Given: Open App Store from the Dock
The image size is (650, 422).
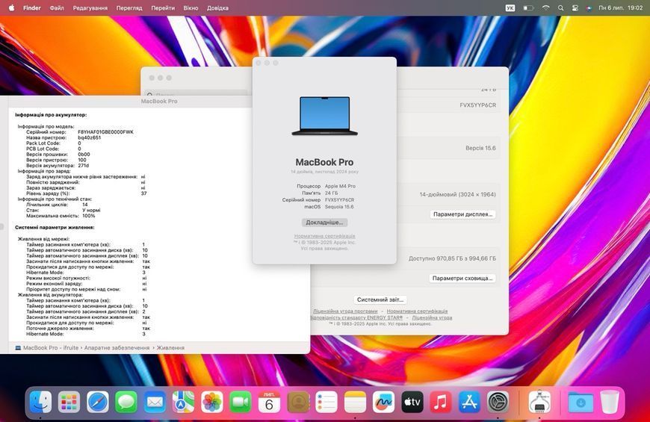Looking at the screenshot, I should coord(469,402).
